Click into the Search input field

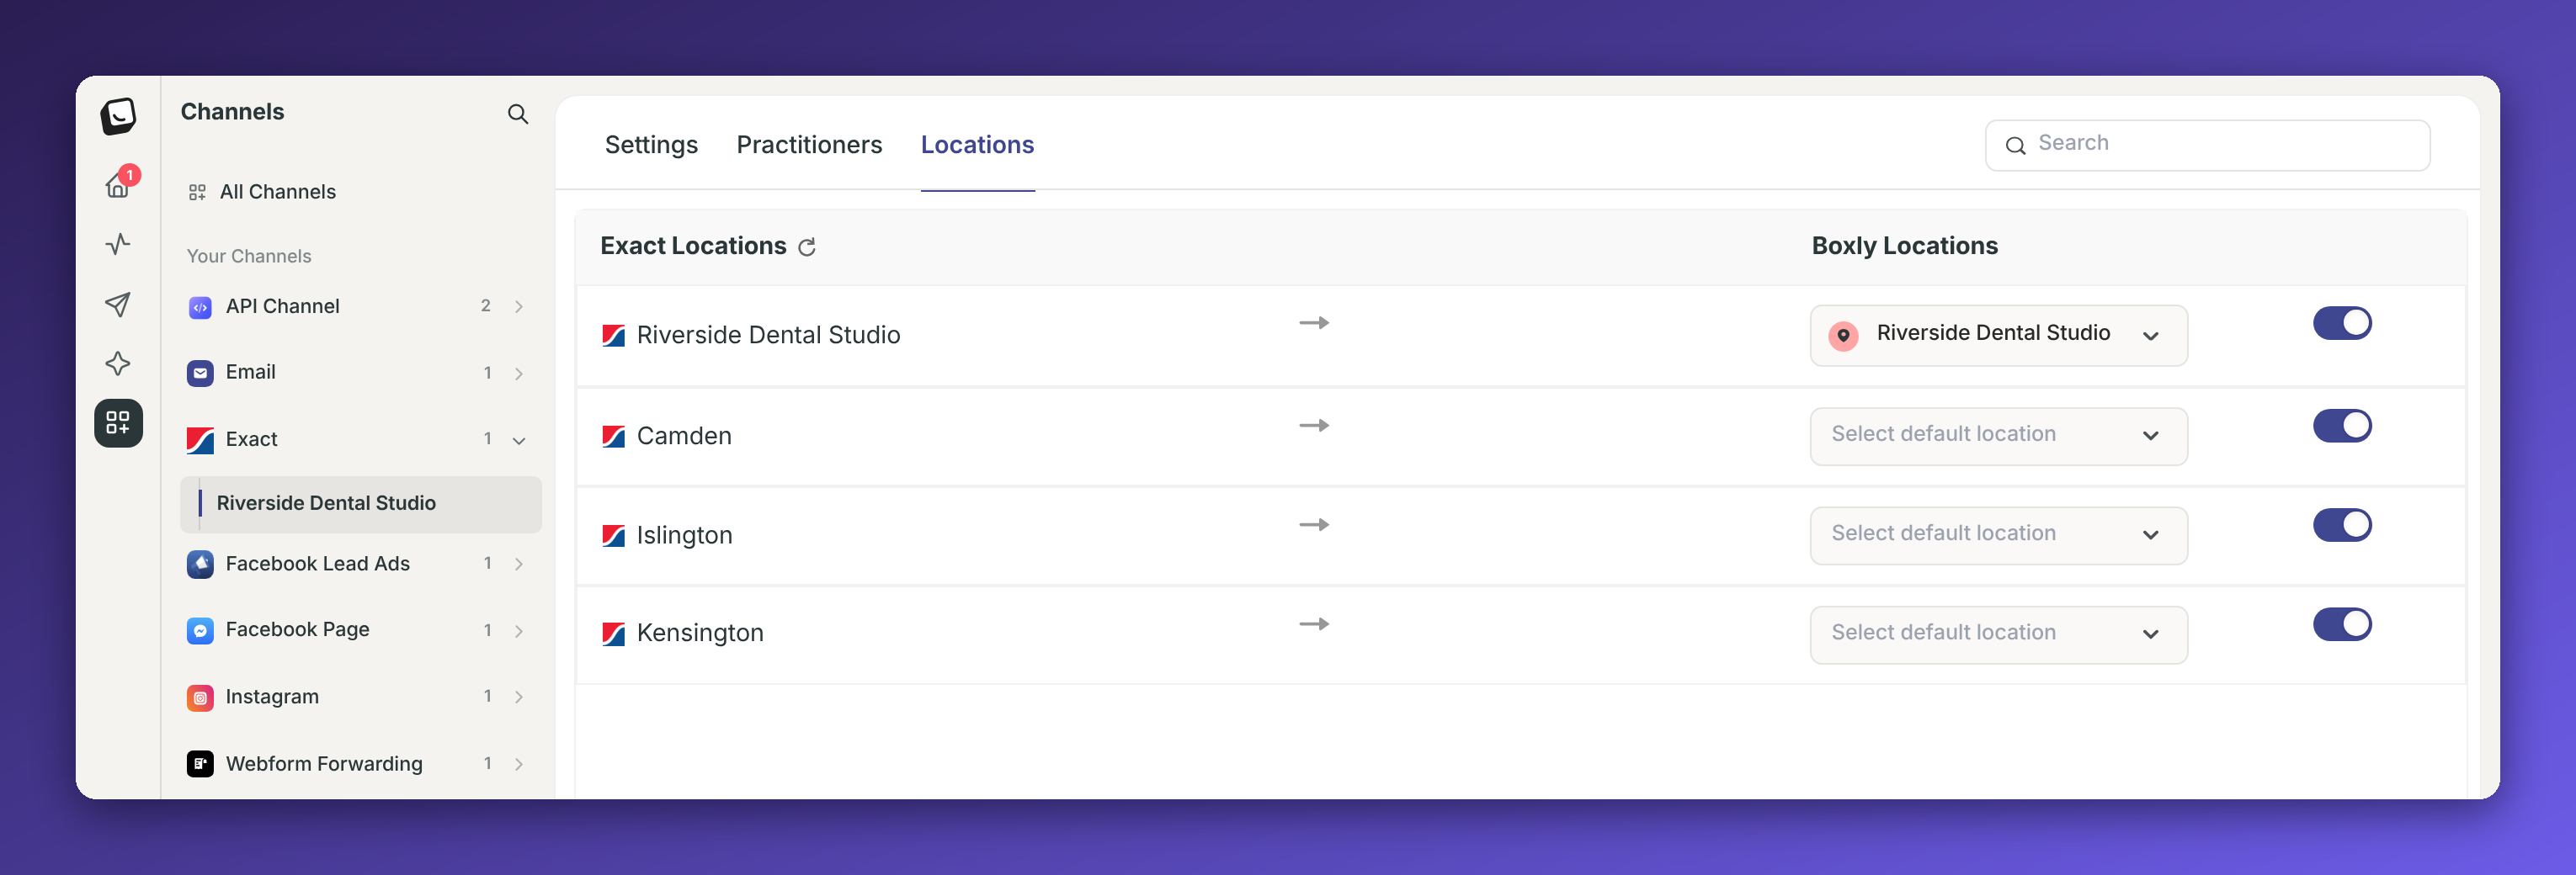(2207, 146)
